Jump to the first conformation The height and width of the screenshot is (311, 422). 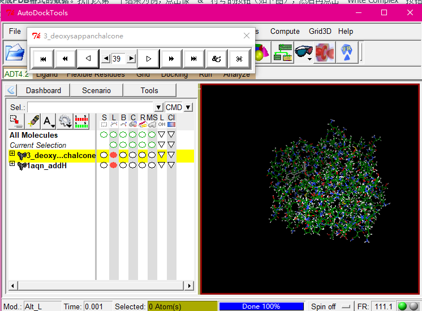pos(43,58)
